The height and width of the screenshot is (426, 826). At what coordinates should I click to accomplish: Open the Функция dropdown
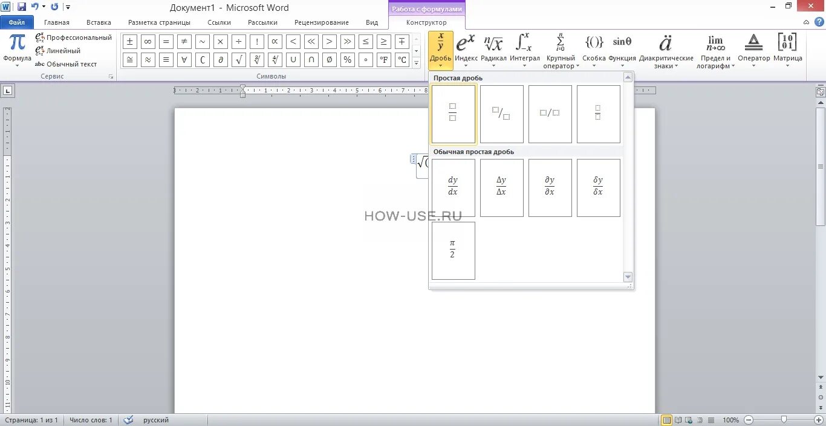[622, 51]
